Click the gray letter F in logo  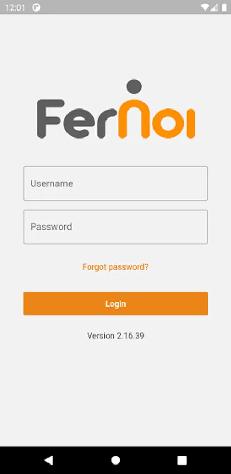pyautogui.click(x=51, y=119)
